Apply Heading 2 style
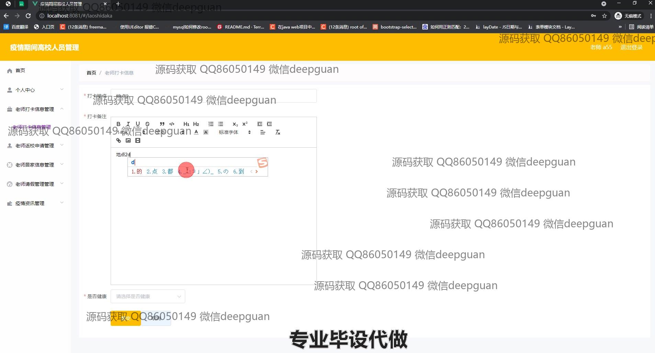 click(196, 124)
